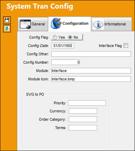Image resolution: width=135 pixels, height=151 pixels.
Task: Edit the Module Icon field interface.bmp
Action: 91,79
